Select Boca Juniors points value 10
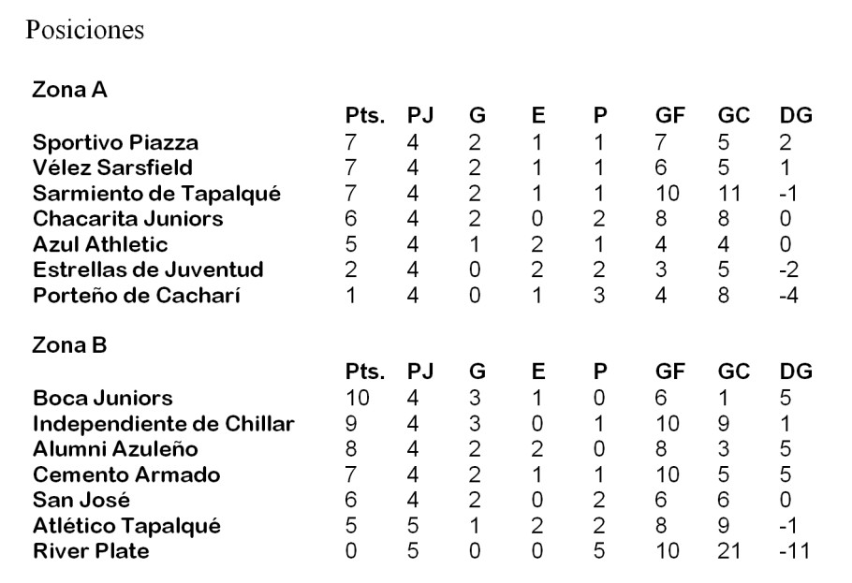The height and width of the screenshot is (583, 852). [357, 398]
